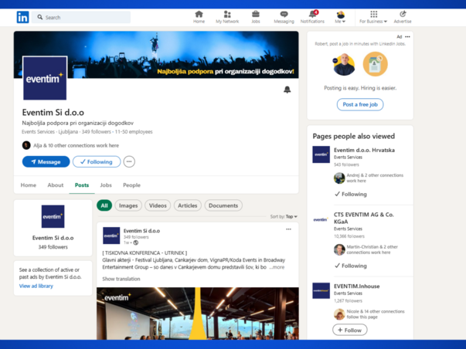Click the profile photo in the job ad
Screen dimensions: 466x349
coord(344,64)
